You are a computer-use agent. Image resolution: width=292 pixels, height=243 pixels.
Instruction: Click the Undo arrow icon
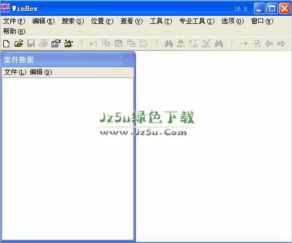point(94,44)
